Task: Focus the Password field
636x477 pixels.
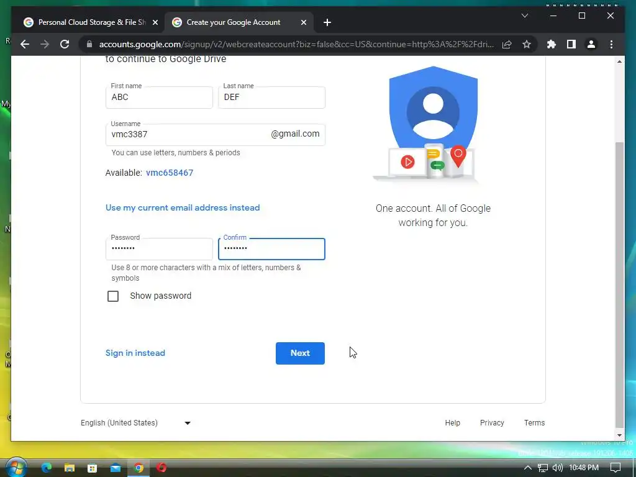Action: 159,249
